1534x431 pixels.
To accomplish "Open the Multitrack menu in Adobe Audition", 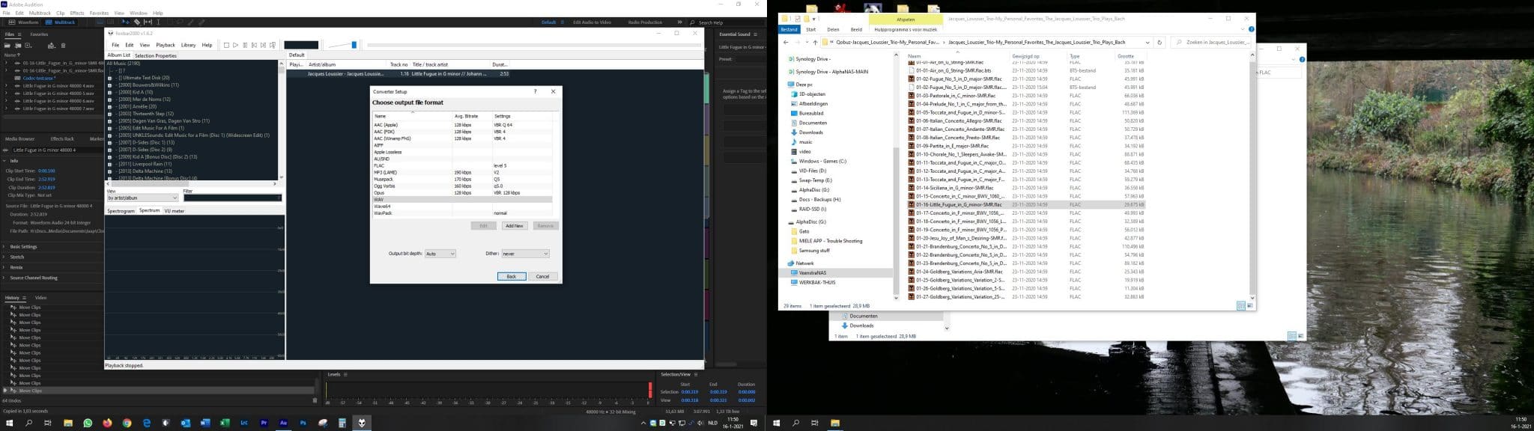I will [x=40, y=13].
